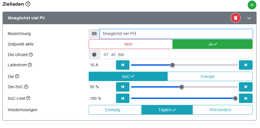Select Energie as the Ziel type
Image resolution: width=260 pixels, height=128 pixels.
pyautogui.click(x=210, y=76)
